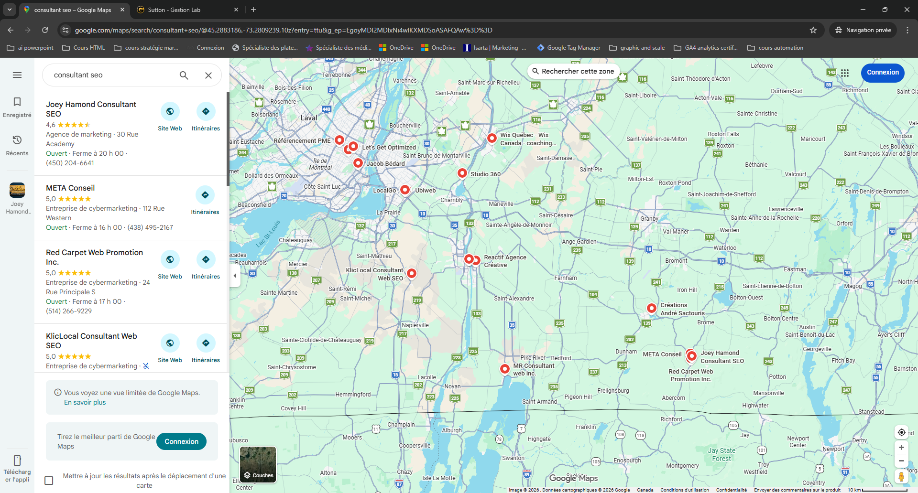Collapse the search results side panel
Screen dimensions: 918x493
click(235, 275)
